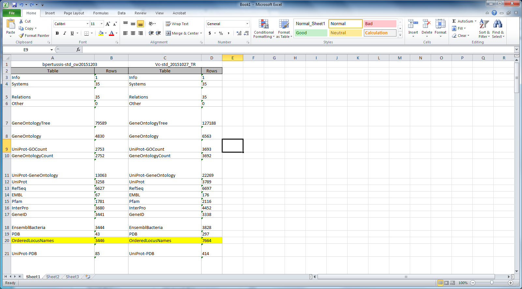This screenshot has height=289, width=522.
Task: Toggle Bottom Align button
Action: pos(141,24)
